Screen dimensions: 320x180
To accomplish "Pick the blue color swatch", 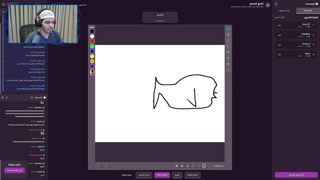I will point(92,51).
